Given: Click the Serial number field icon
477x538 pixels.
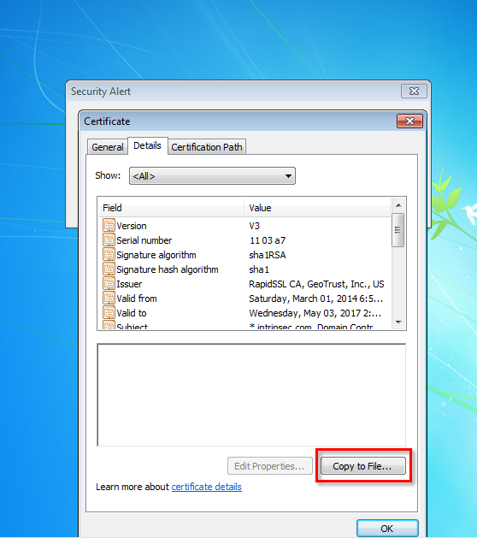Looking at the screenshot, I should click(x=109, y=240).
